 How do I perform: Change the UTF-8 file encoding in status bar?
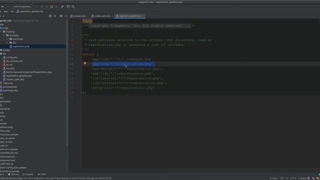(x=293, y=178)
